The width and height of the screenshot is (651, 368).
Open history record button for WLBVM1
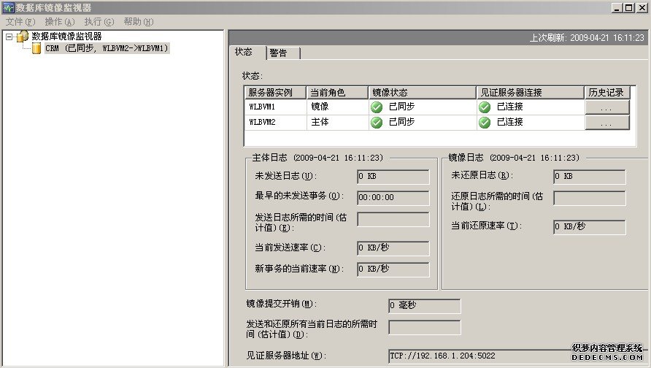606,107
